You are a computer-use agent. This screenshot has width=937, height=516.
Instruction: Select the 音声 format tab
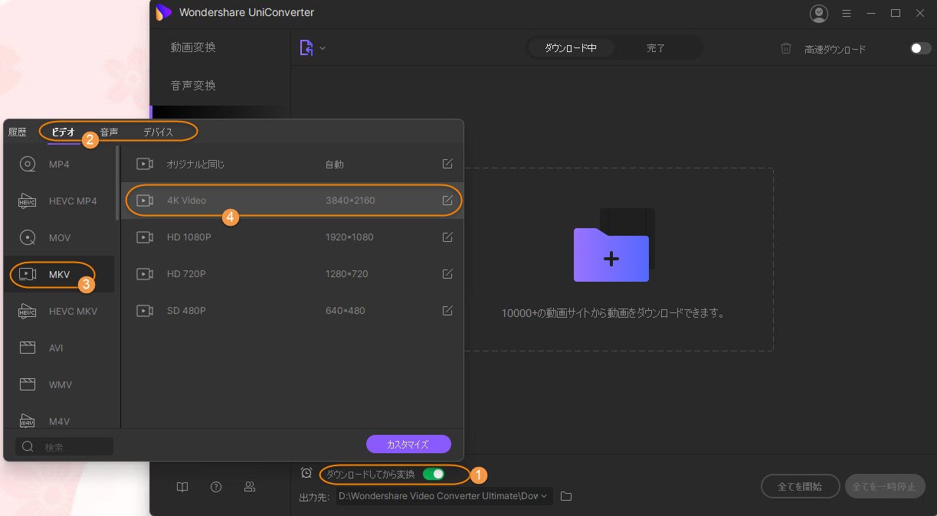pos(110,132)
